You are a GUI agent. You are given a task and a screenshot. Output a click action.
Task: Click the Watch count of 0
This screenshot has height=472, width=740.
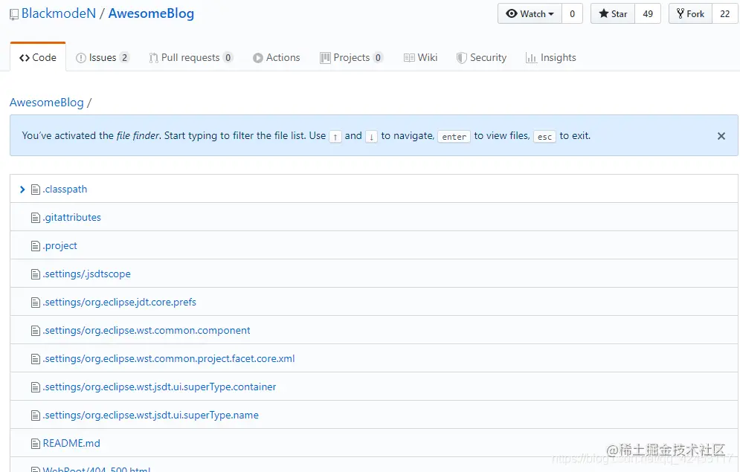pyautogui.click(x=572, y=13)
